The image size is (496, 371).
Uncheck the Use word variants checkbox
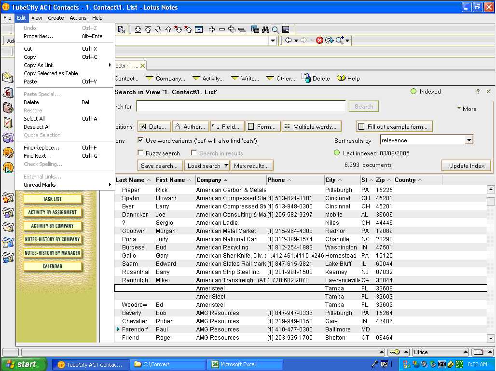point(140,140)
